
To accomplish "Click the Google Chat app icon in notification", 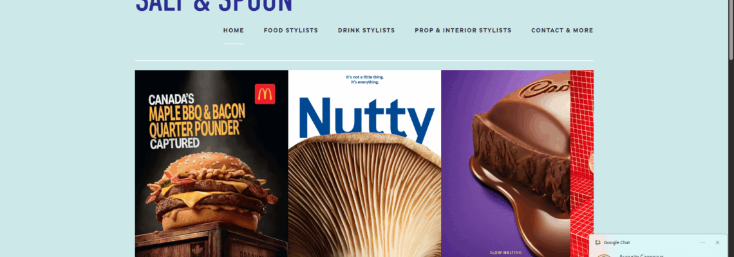I will (598, 242).
